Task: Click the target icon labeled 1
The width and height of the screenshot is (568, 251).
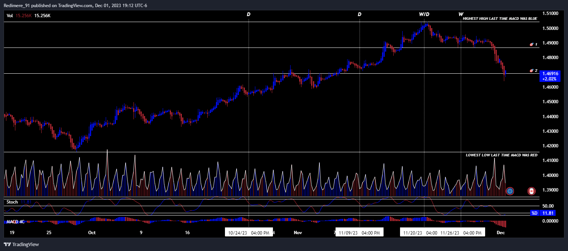Action: (531, 45)
